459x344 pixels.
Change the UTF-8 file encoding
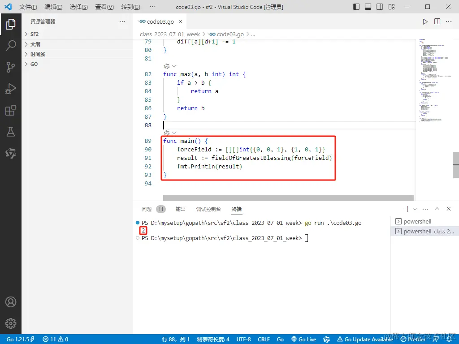[243, 340]
